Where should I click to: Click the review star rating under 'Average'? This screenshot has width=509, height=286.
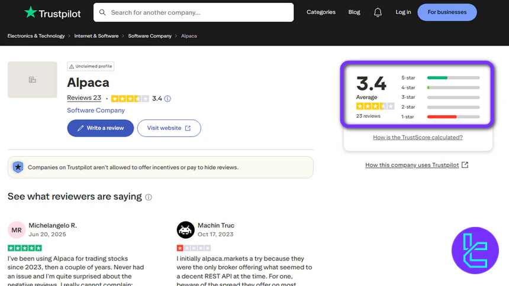(375, 106)
